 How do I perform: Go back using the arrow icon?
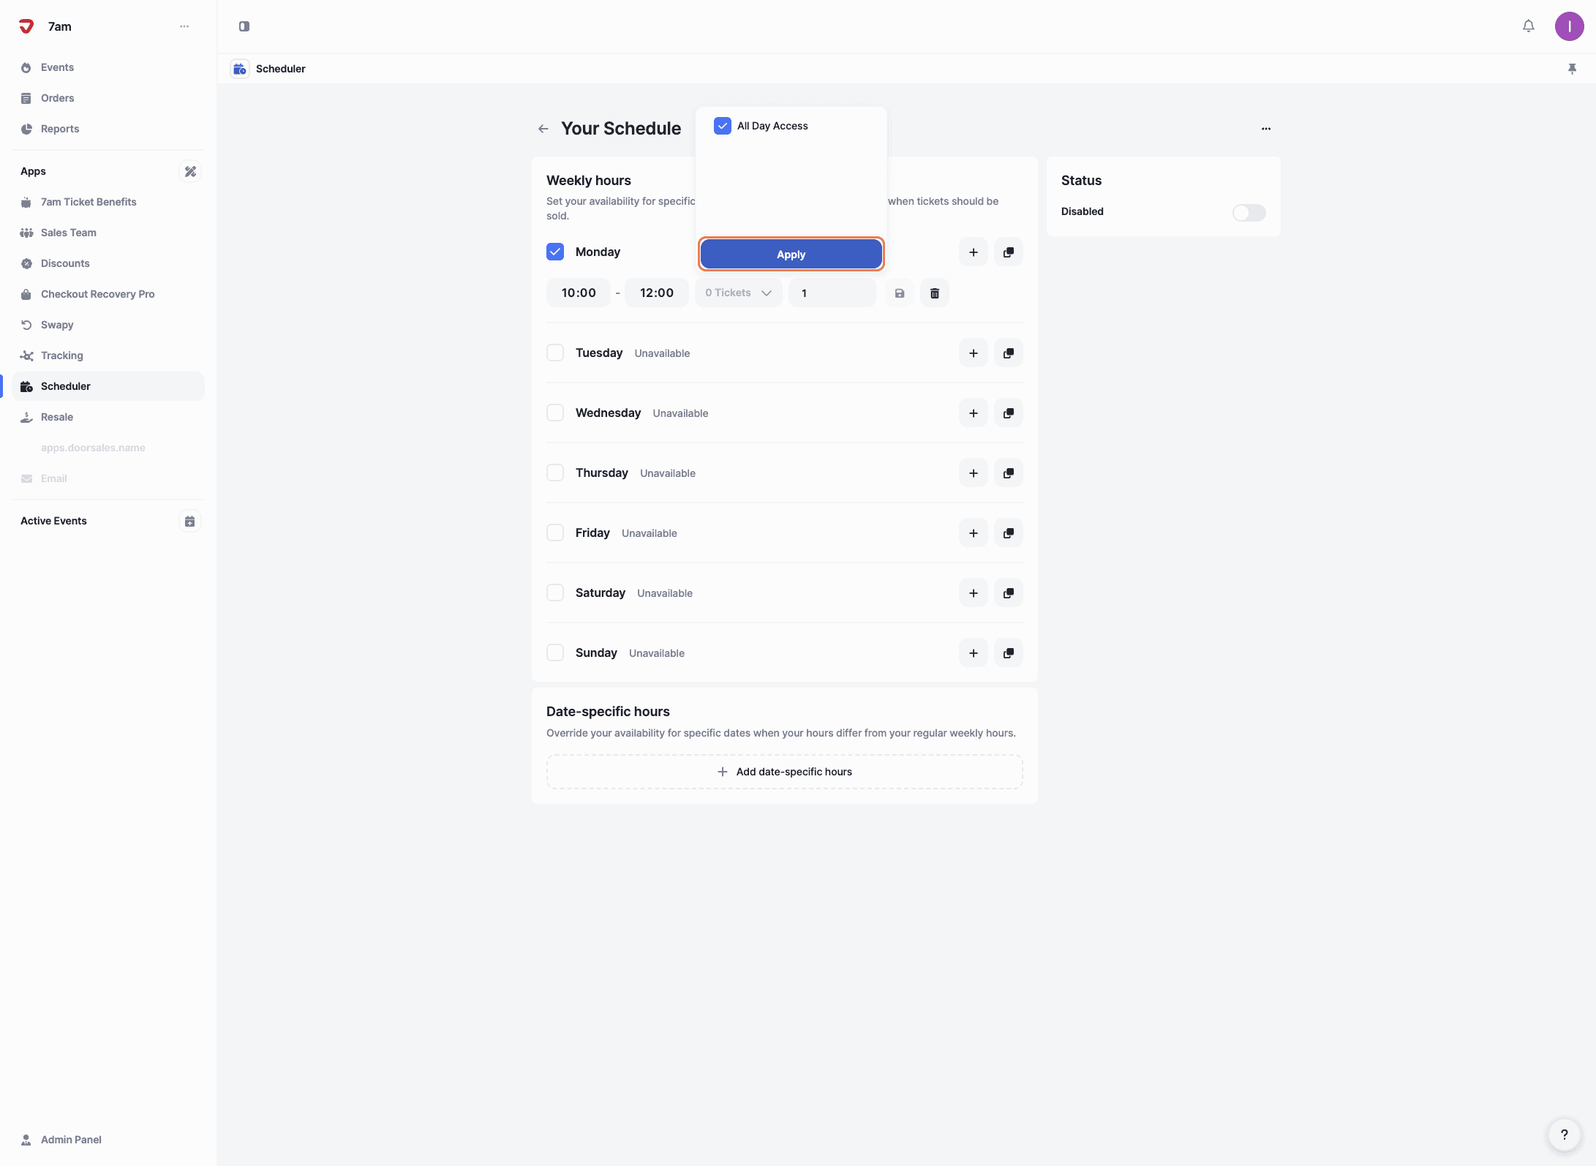[543, 129]
